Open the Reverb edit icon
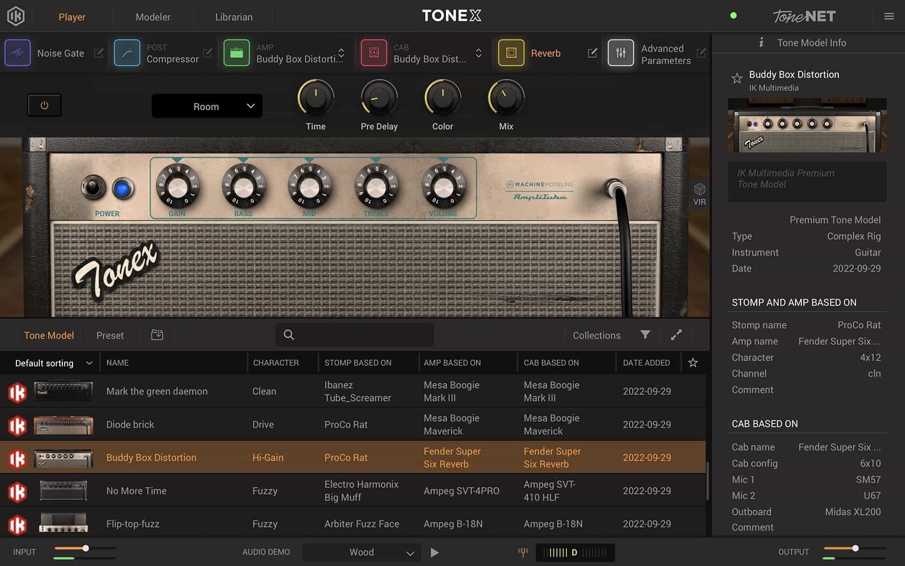 pyautogui.click(x=593, y=53)
